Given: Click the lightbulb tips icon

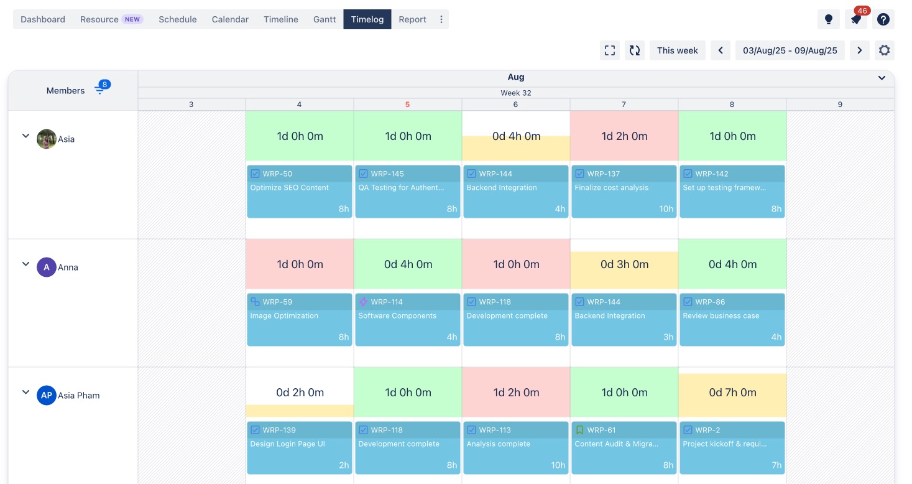Looking at the screenshot, I should click(828, 19).
